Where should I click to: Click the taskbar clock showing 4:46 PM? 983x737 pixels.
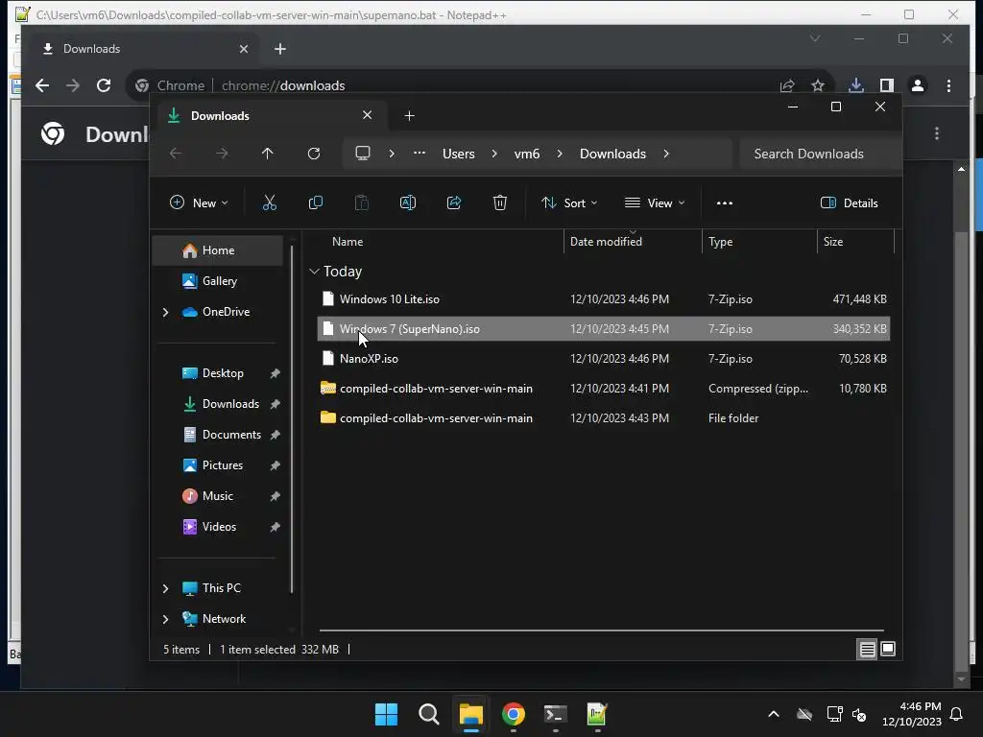tap(912, 714)
